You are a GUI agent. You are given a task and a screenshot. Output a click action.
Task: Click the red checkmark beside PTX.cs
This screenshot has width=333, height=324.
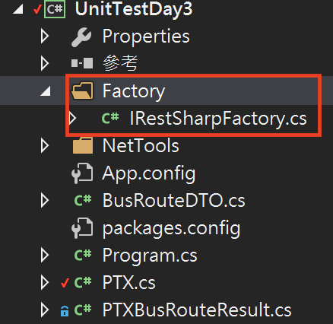[65, 283]
